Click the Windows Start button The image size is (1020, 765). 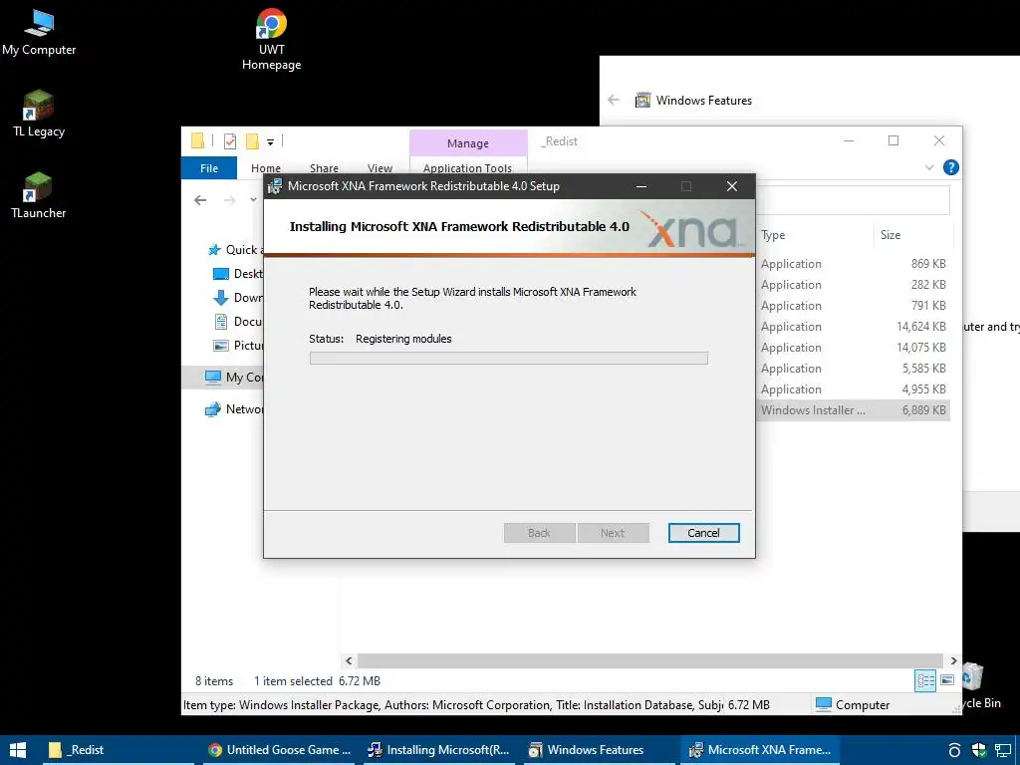pyautogui.click(x=18, y=750)
